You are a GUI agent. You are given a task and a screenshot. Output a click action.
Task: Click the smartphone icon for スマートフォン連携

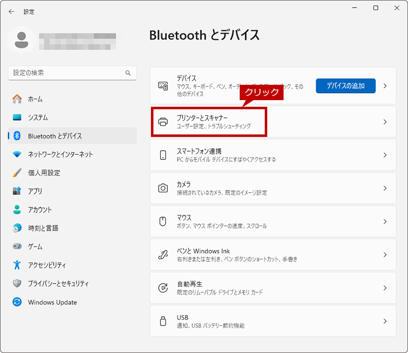click(163, 155)
